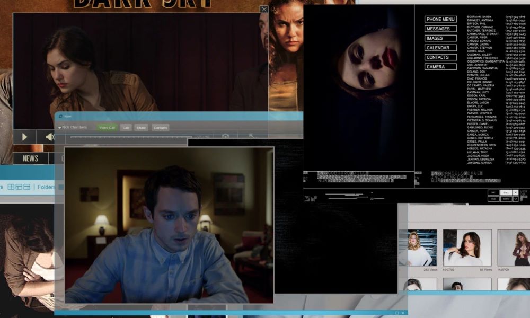Click the small X icon beside CALL
This screenshot has width=530, height=318.
point(516,192)
